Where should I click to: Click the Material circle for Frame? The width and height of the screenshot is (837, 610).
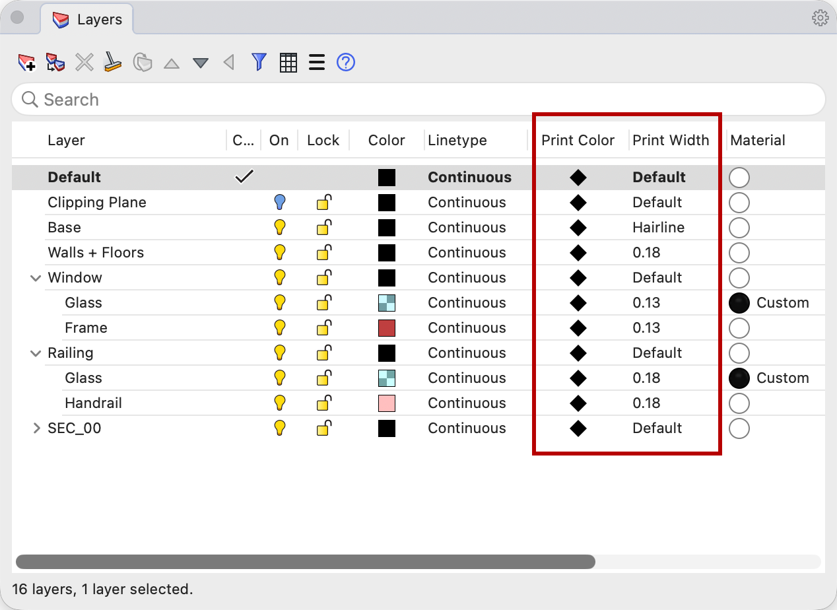739,328
